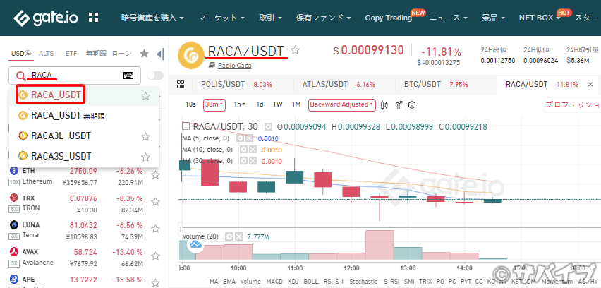This screenshot has width=601, height=288.
Task: Remove the MA (10, close, 0) indicator
Action: click(253, 150)
